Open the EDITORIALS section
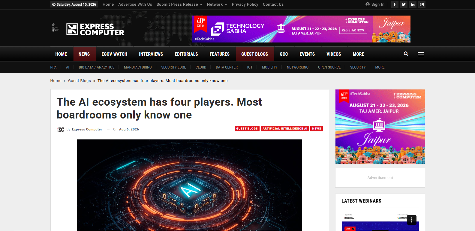475x231 pixels. coord(186,54)
